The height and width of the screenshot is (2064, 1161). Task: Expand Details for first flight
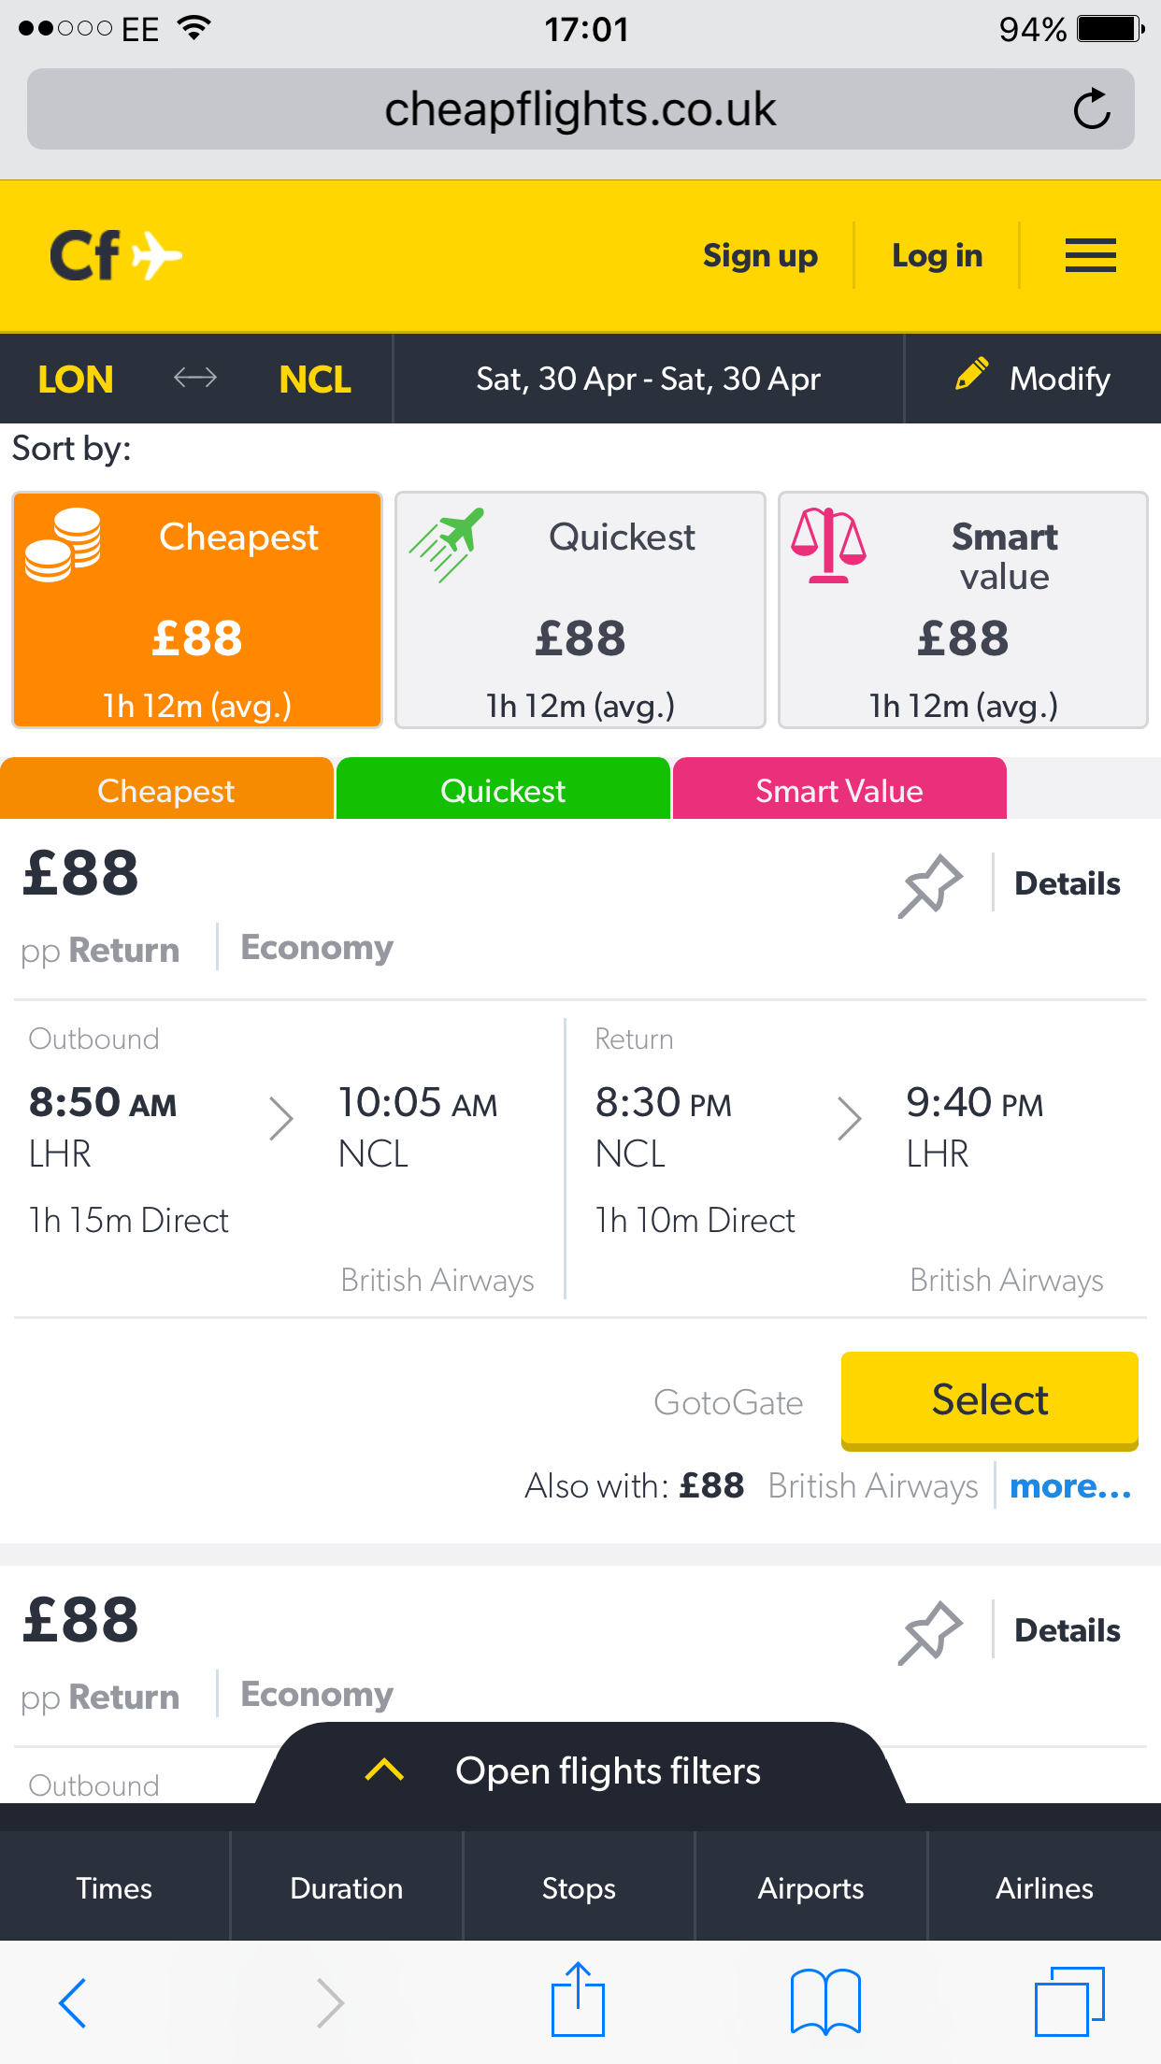(1067, 883)
